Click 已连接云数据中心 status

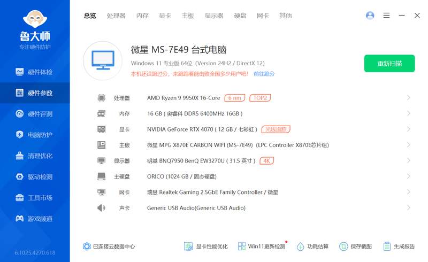tap(109, 246)
